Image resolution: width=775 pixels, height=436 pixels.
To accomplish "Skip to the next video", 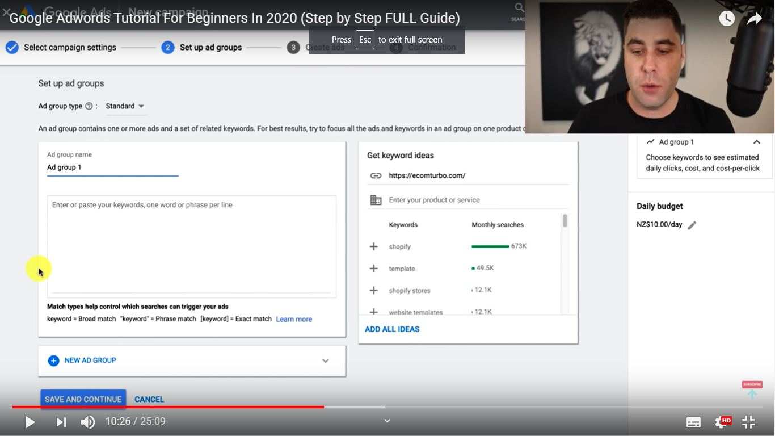I will click(x=61, y=422).
